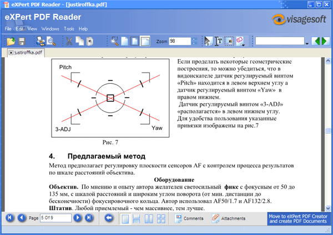Click the Zoom value field showing 98
Screen dimensions: 333x235
tap(180, 41)
